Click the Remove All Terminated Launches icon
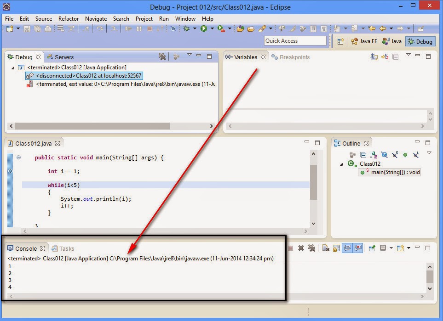Screen dimensions: 443x321 pos(312,248)
